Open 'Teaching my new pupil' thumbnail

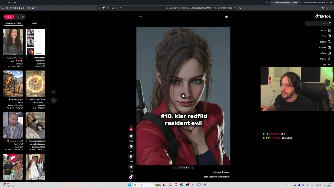(35, 126)
